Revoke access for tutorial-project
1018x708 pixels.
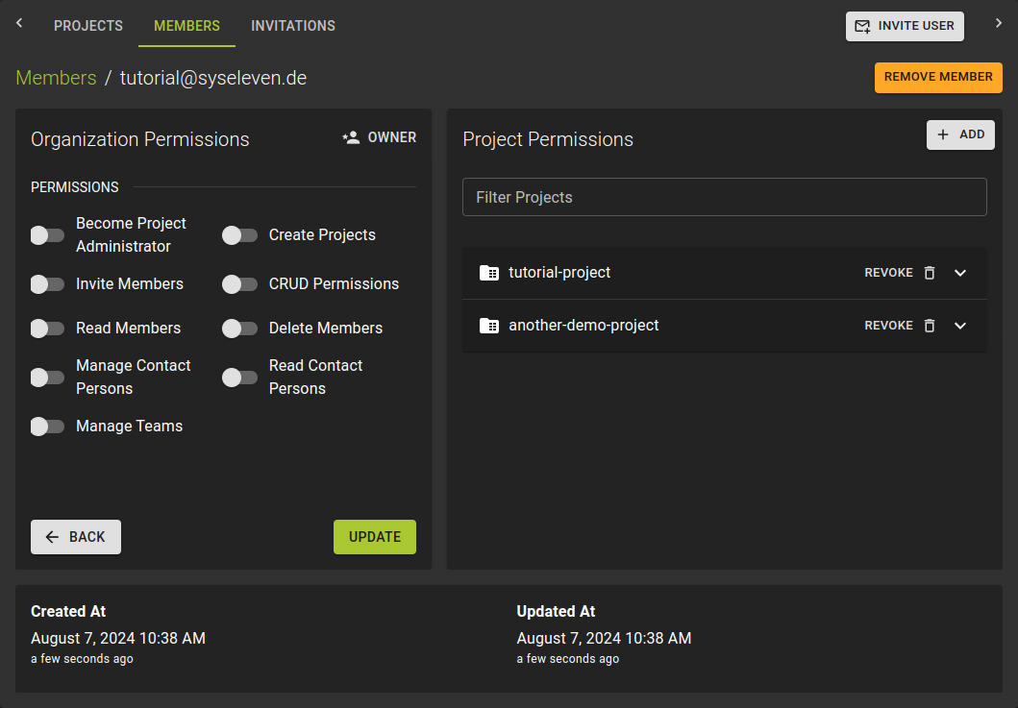point(888,273)
